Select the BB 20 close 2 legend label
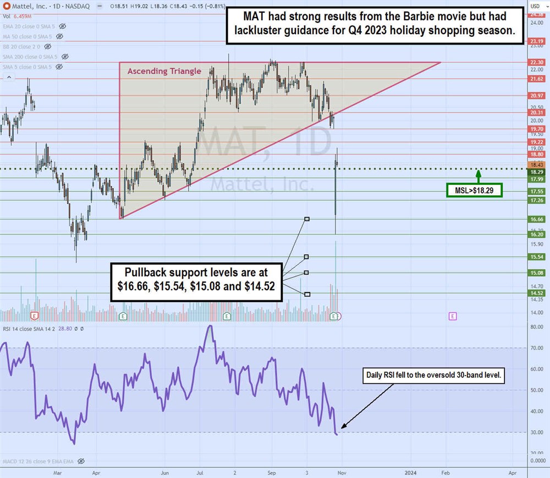550x478 pixels. [x=21, y=47]
